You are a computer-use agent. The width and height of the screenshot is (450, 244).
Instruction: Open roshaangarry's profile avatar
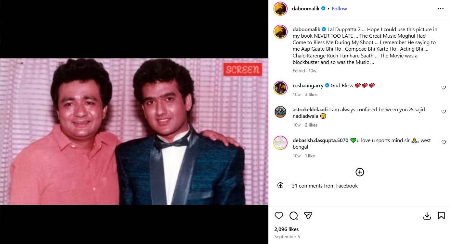(x=280, y=88)
